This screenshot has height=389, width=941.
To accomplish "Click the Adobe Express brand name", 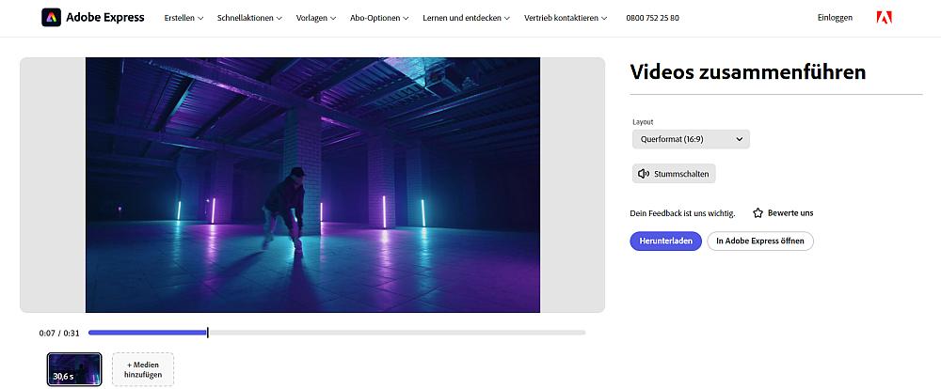I will [105, 17].
